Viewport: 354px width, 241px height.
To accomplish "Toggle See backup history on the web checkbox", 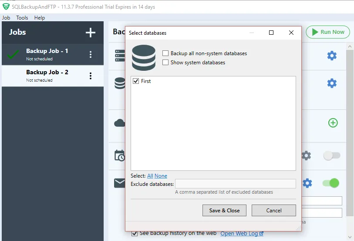I will (x=135, y=233).
